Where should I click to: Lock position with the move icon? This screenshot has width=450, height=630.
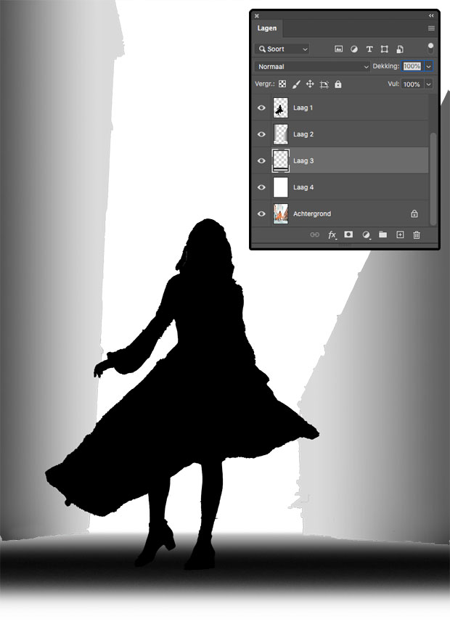coord(310,84)
